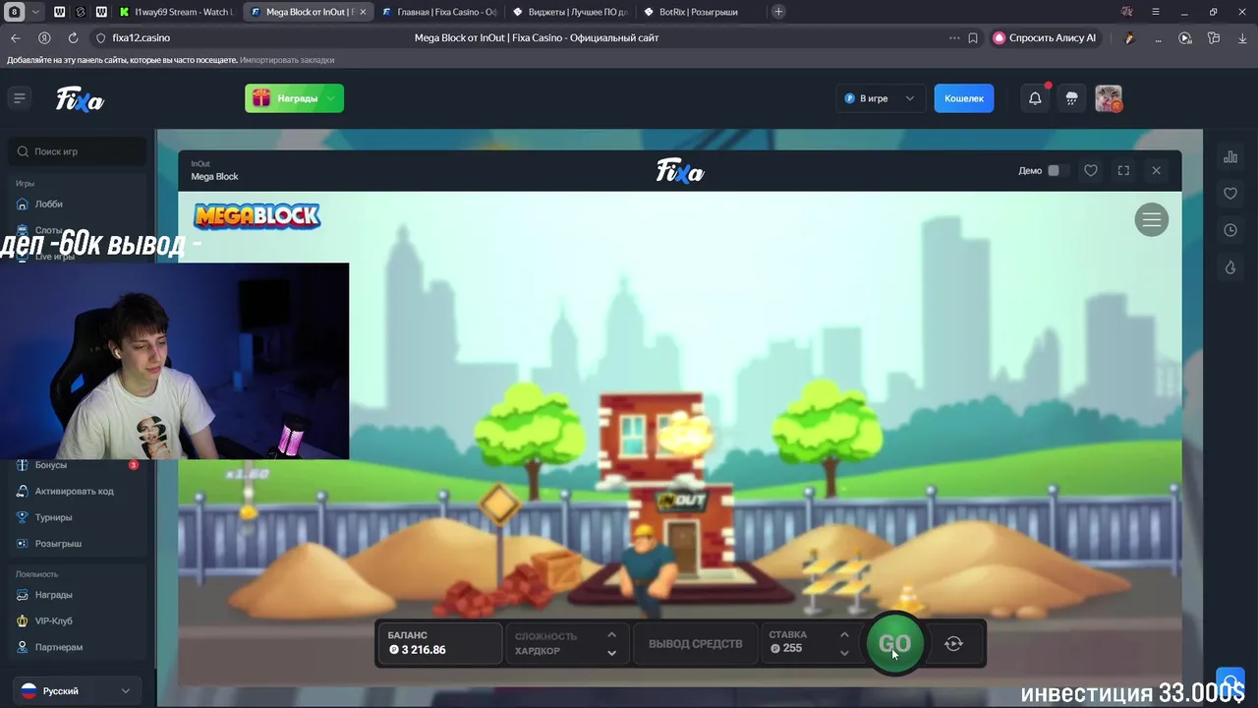Screen dimensions: 1258x708
Task: Reload the current page
Action: coord(73,37)
